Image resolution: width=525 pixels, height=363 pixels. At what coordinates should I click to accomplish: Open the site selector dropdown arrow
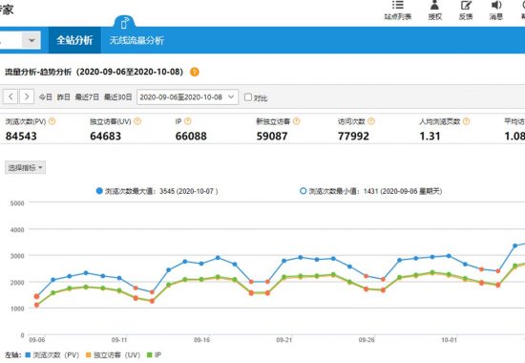(x=31, y=40)
